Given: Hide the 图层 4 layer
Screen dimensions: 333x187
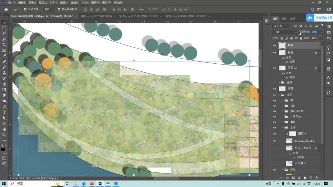Looking at the screenshot, I should 274,134.
